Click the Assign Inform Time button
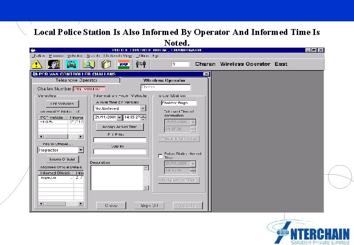The width and height of the screenshot is (354, 245). pos(179,138)
